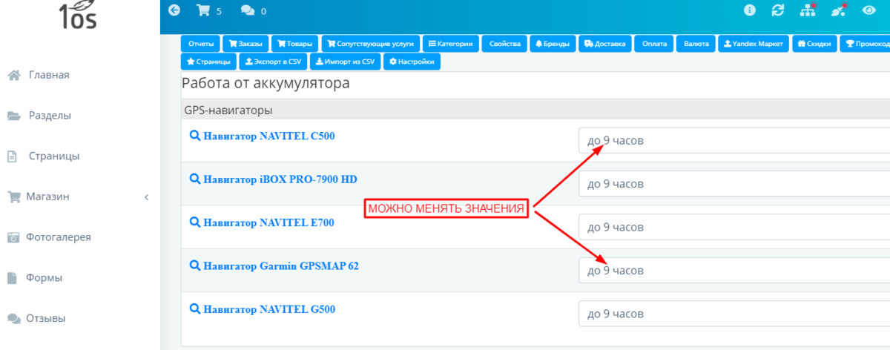Open Страницы in sidebar menu

54,156
